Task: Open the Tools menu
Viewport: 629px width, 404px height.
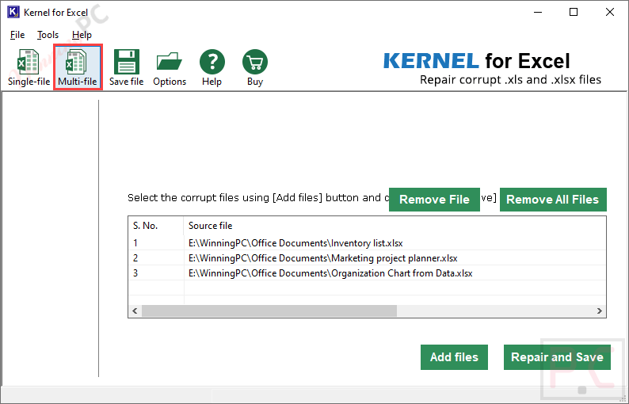Action: pos(48,35)
